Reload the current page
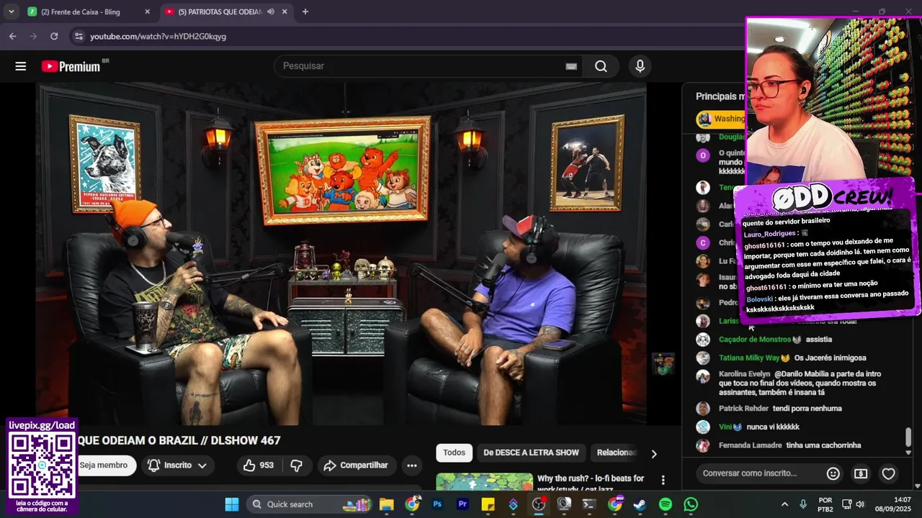 click(54, 36)
